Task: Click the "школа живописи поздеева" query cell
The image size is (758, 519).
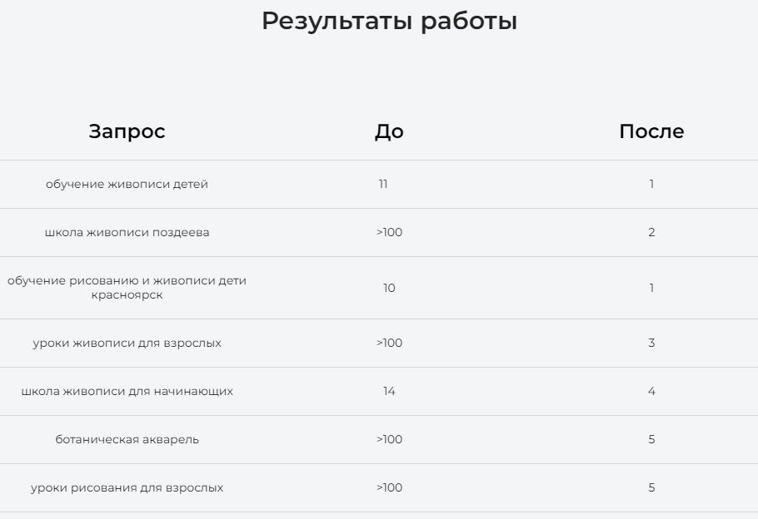Action: coord(127,233)
